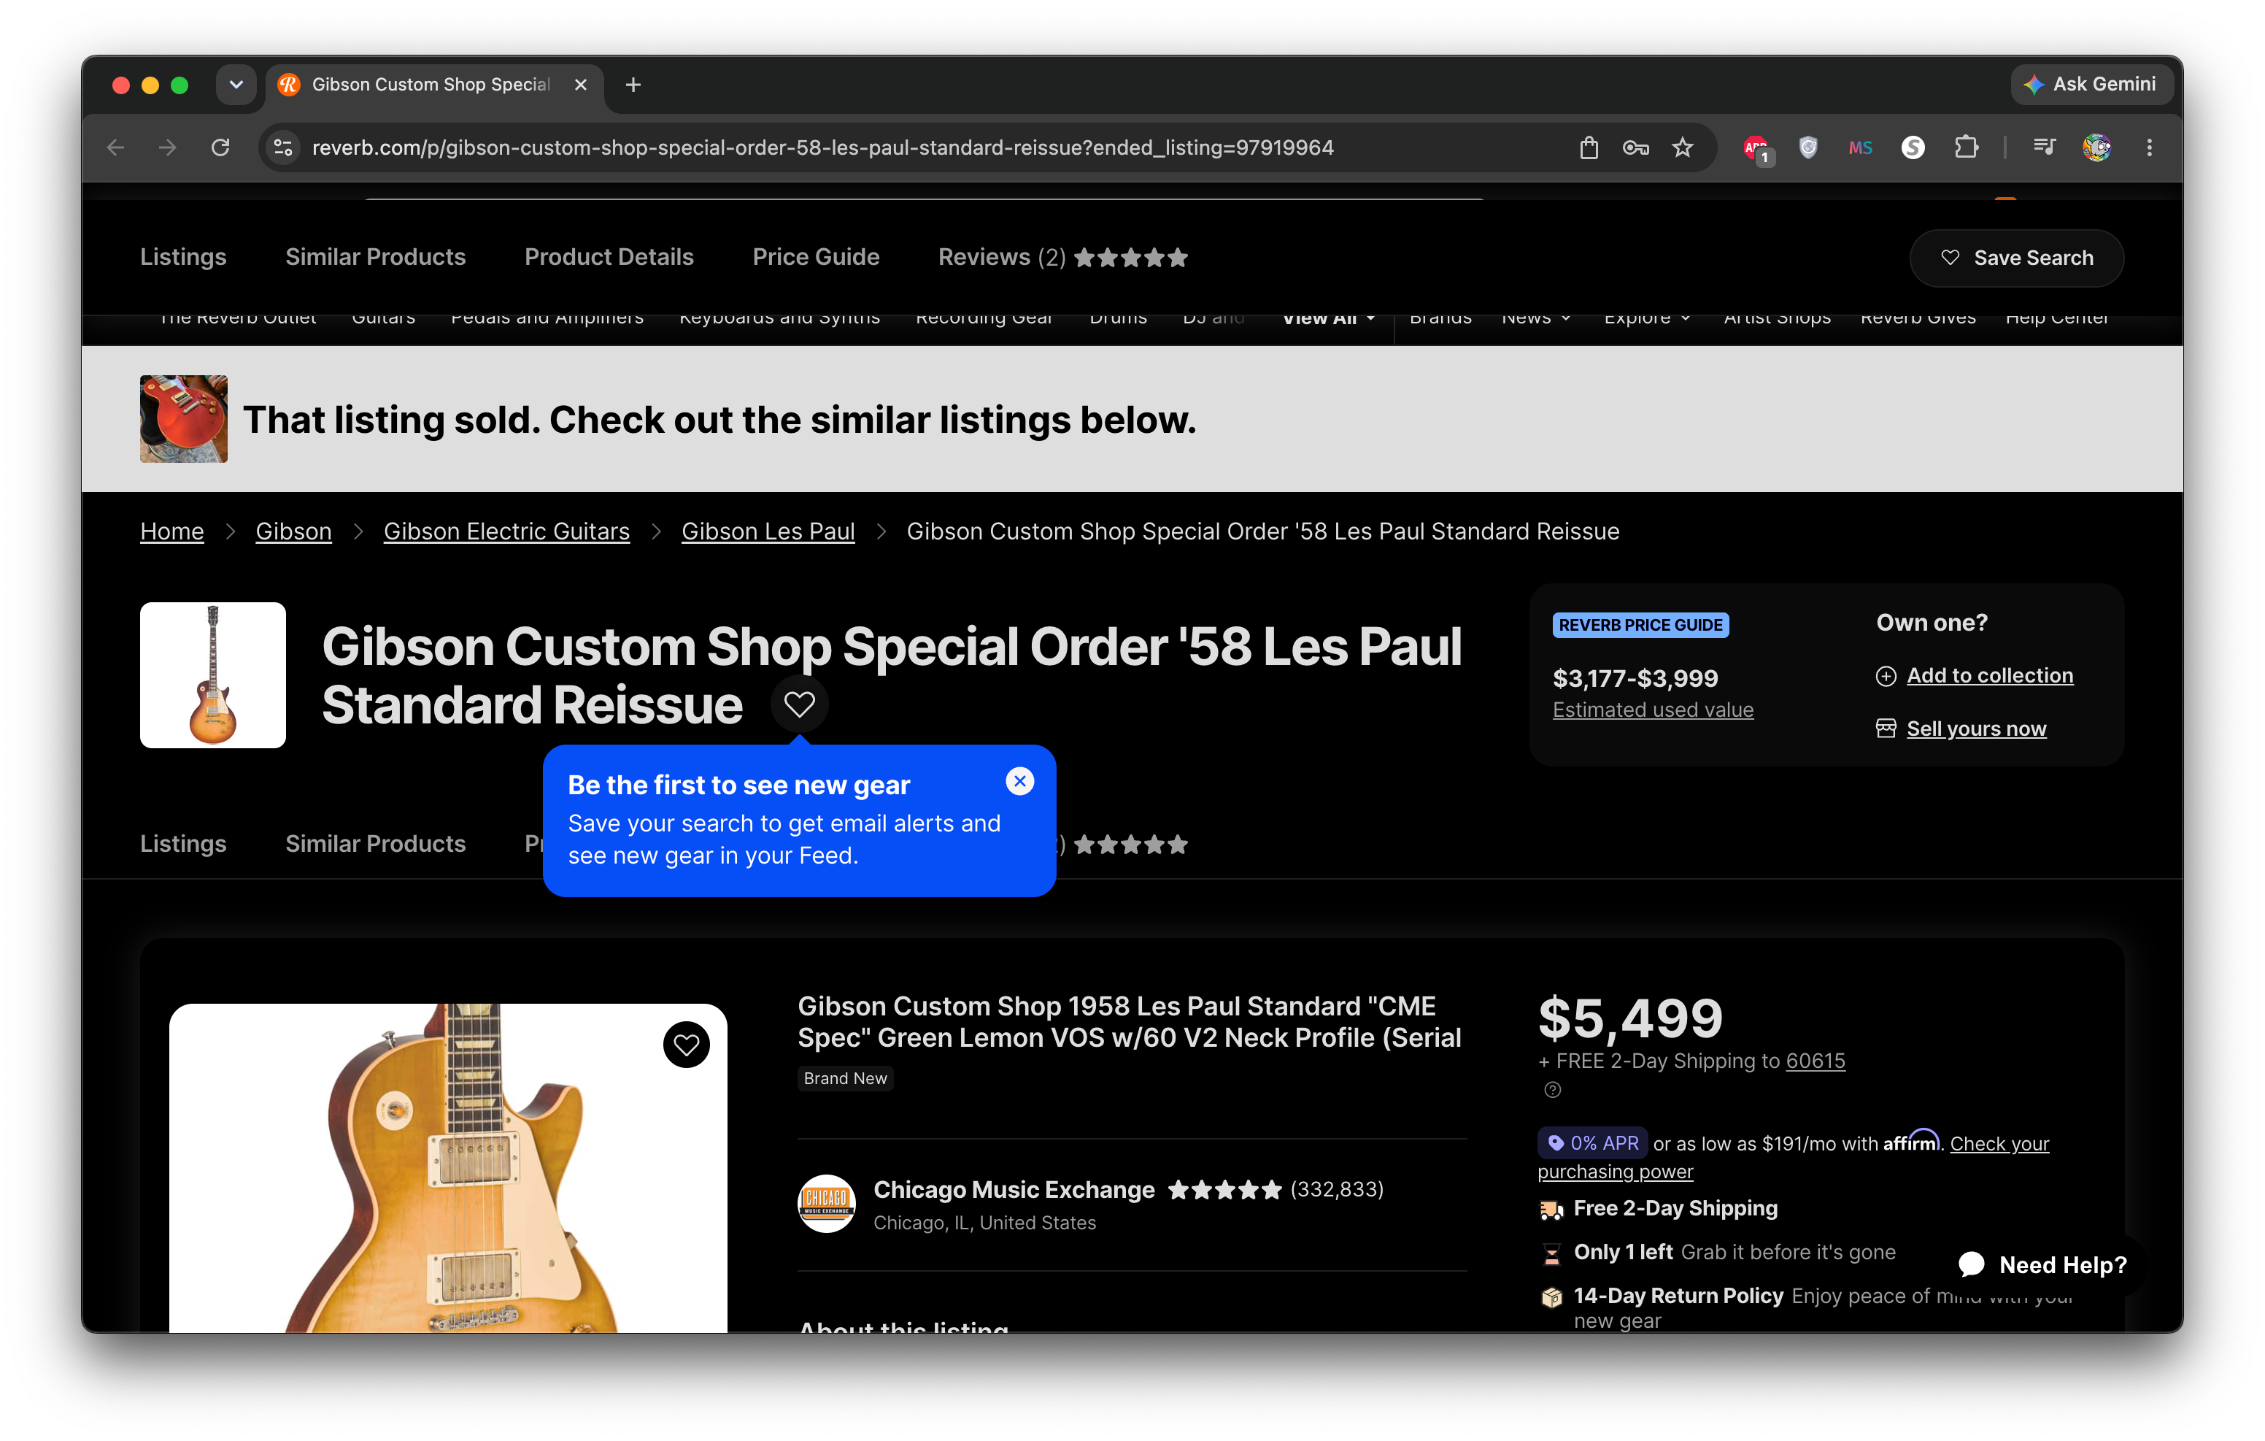
Task: Close the Gibson Custom Shop tab
Action: pyautogui.click(x=580, y=85)
